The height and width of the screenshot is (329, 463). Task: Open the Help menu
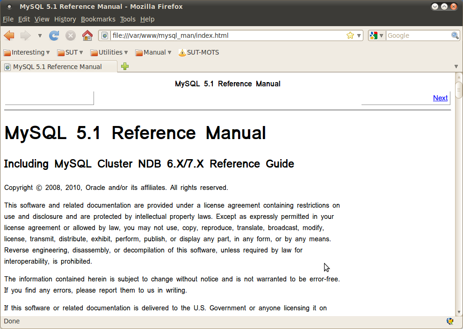click(147, 19)
